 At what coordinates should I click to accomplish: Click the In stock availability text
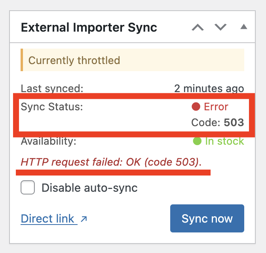[224, 141]
